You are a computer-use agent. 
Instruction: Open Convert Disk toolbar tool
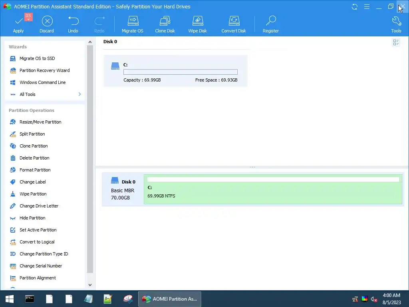(x=234, y=24)
